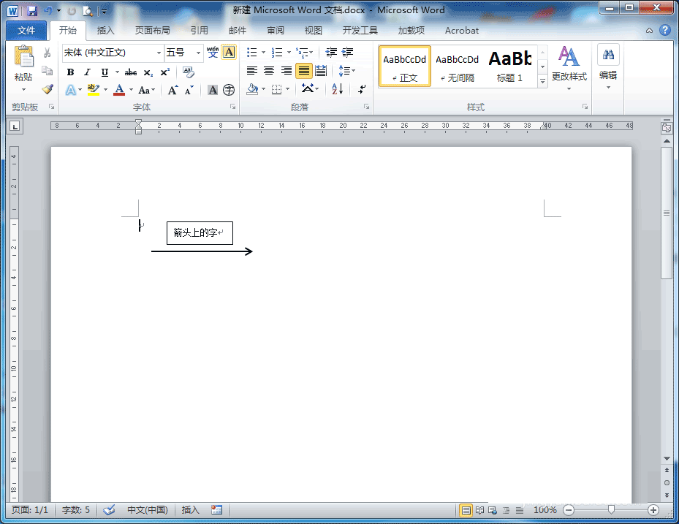The width and height of the screenshot is (679, 524).
Task: Click the zoom slider in status bar
Action: [611, 509]
